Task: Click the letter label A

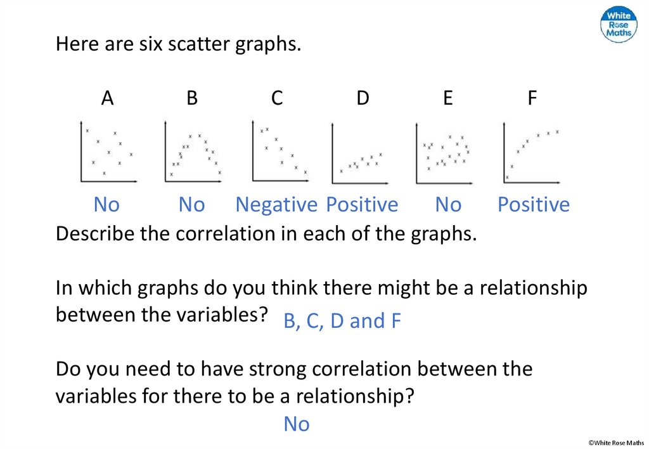Action: 108,98
